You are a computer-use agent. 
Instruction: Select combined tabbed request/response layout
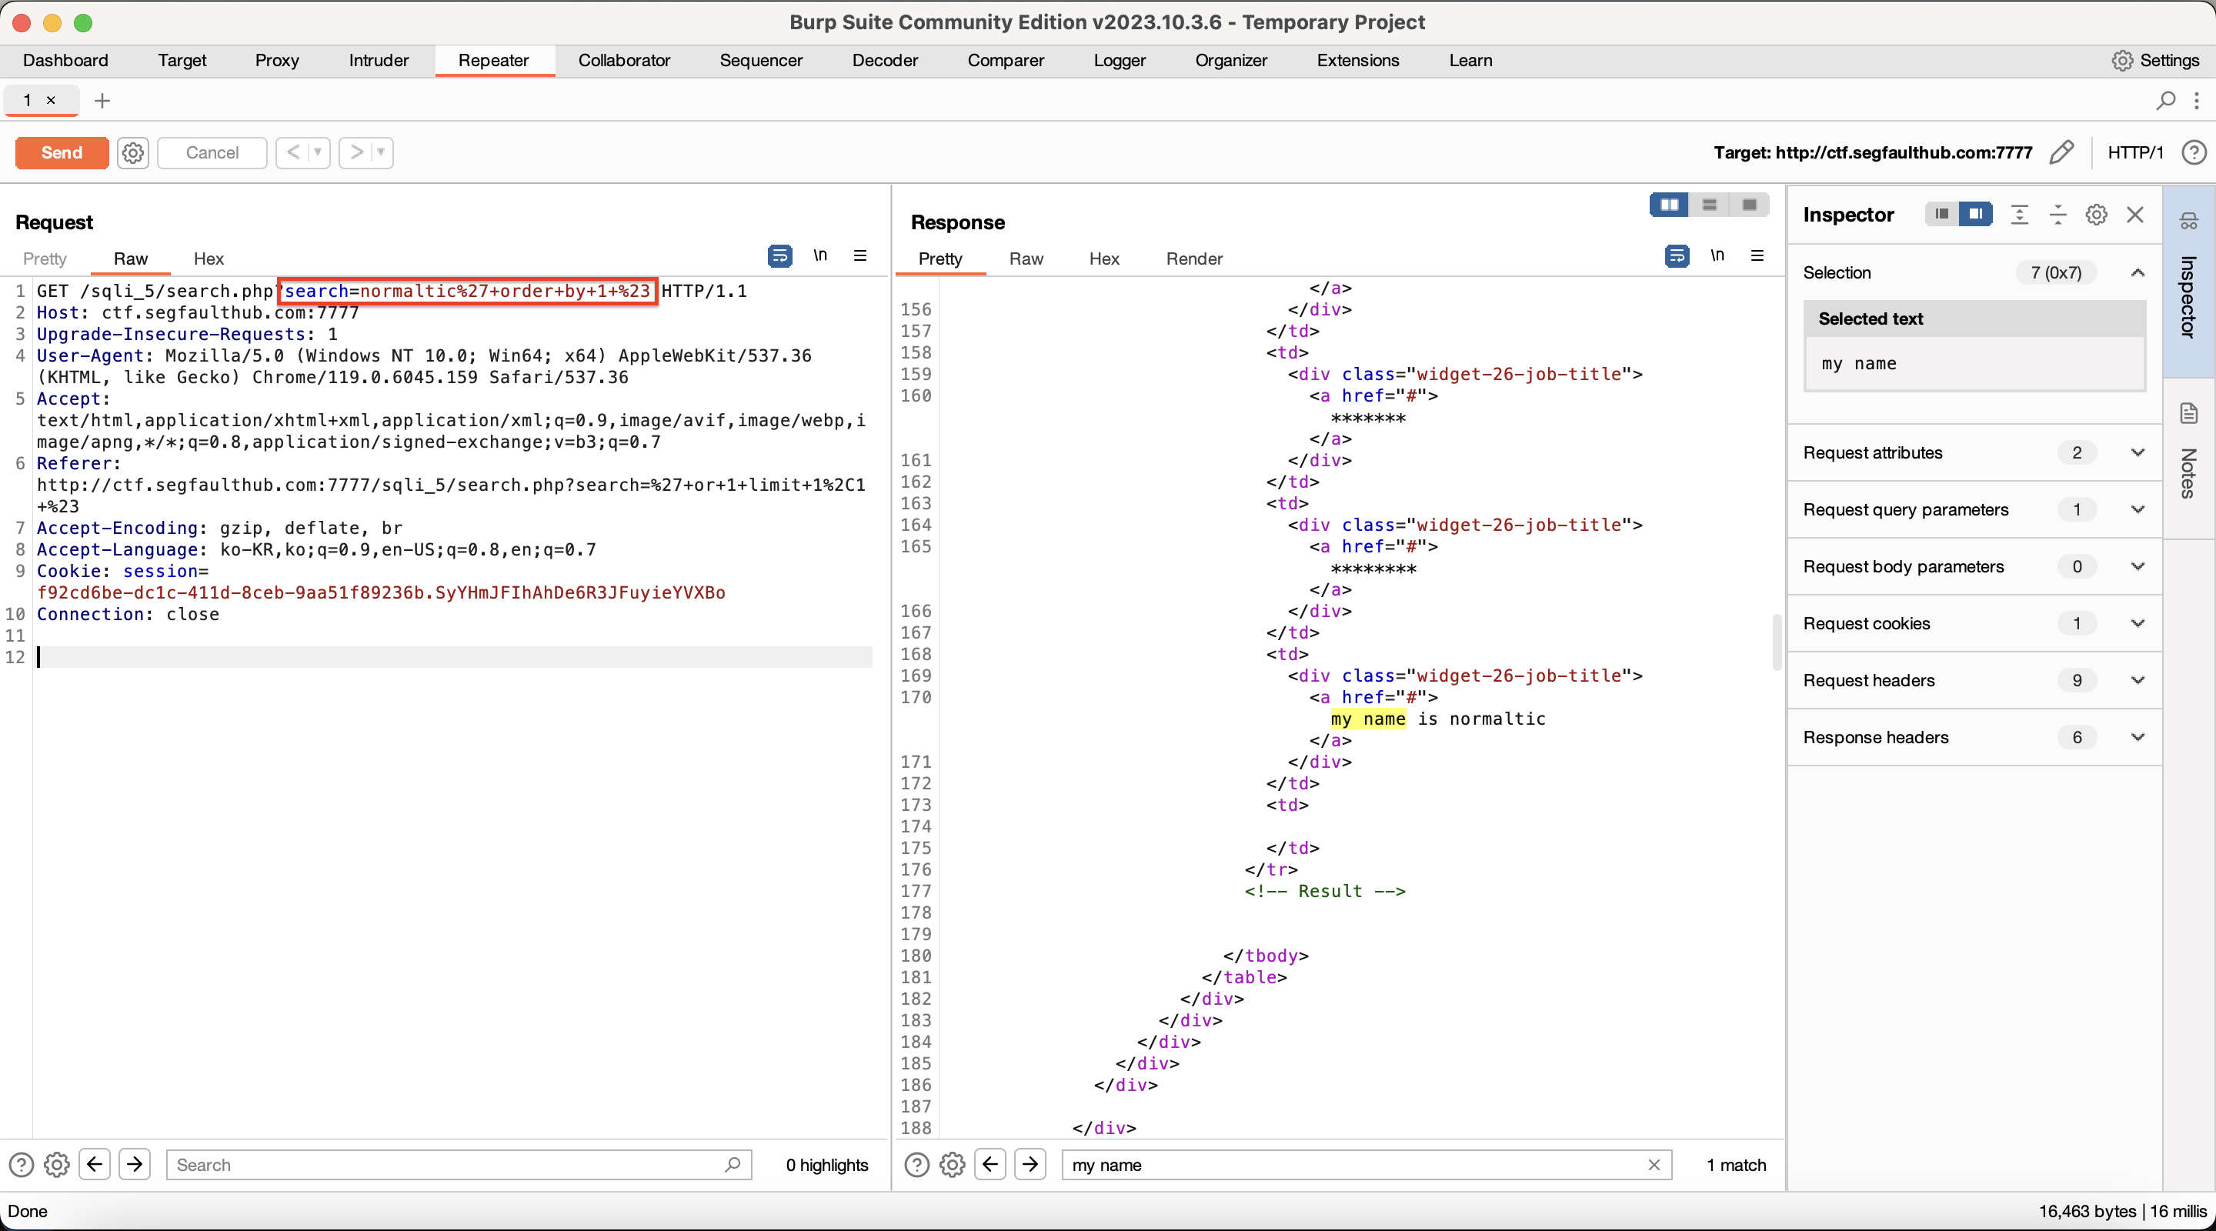[x=1749, y=205]
